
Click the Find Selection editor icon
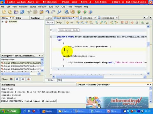78,22
